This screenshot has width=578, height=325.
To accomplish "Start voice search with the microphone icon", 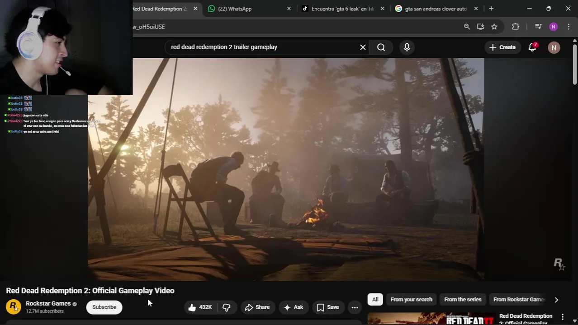I will (407, 47).
